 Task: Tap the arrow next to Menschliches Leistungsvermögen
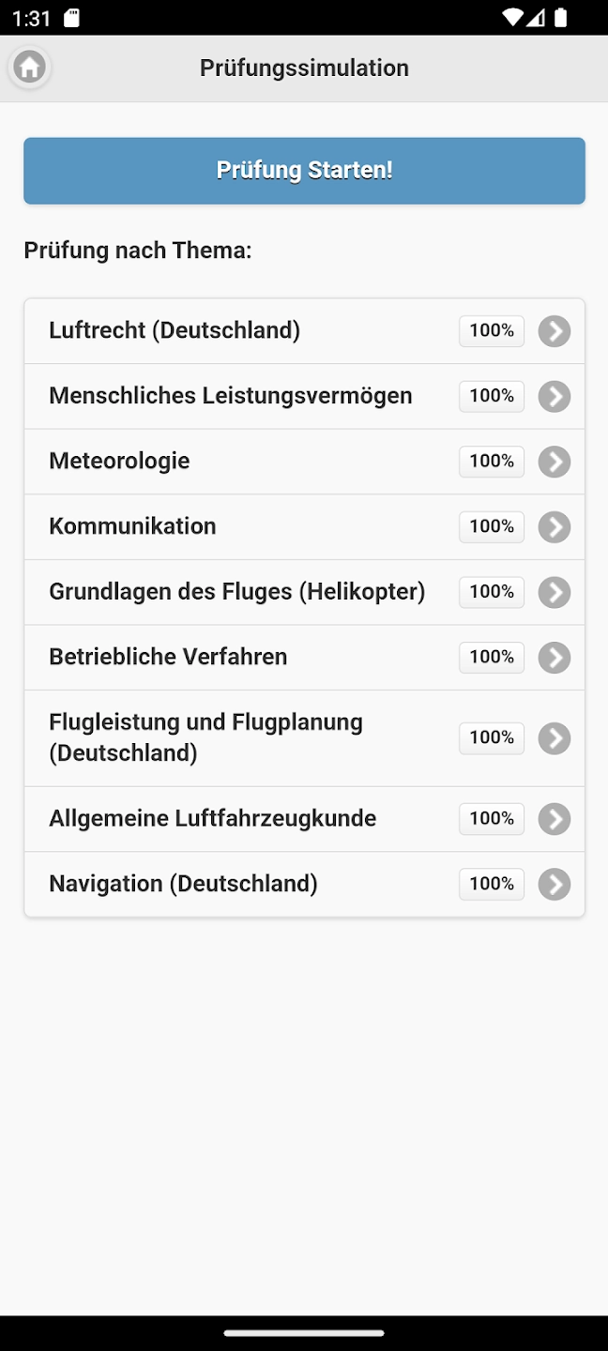555,397
